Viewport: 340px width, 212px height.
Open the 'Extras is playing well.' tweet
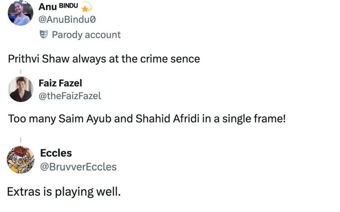[x=64, y=192]
